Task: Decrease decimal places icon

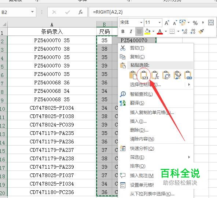Action: (193, 32)
